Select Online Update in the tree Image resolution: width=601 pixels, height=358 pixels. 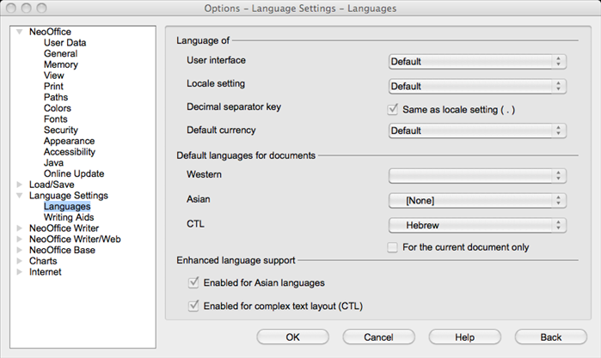(74, 173)
